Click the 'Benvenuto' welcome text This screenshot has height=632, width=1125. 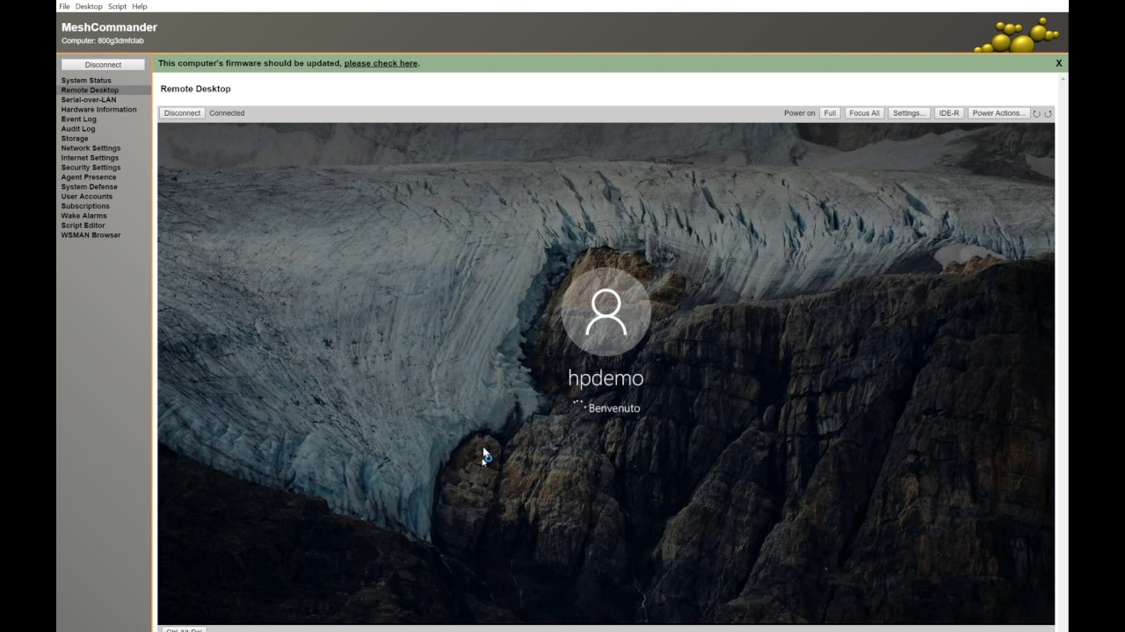pos(614,408)
